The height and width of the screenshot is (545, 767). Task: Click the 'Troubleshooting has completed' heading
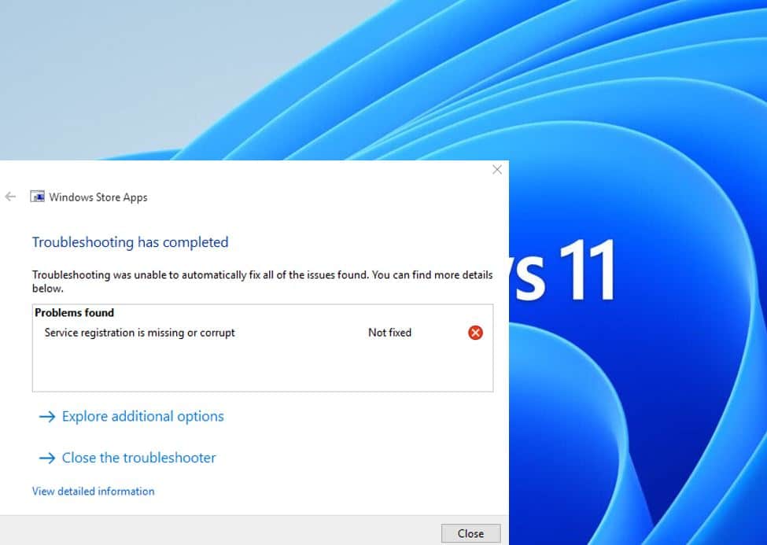point(130,242)
